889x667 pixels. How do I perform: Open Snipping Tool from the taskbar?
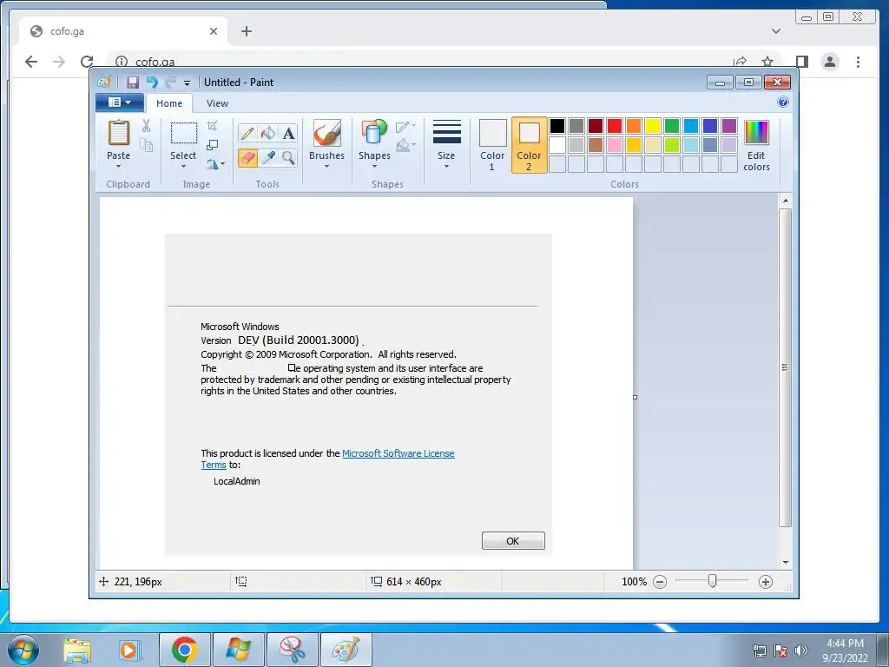tap(292, 650)
